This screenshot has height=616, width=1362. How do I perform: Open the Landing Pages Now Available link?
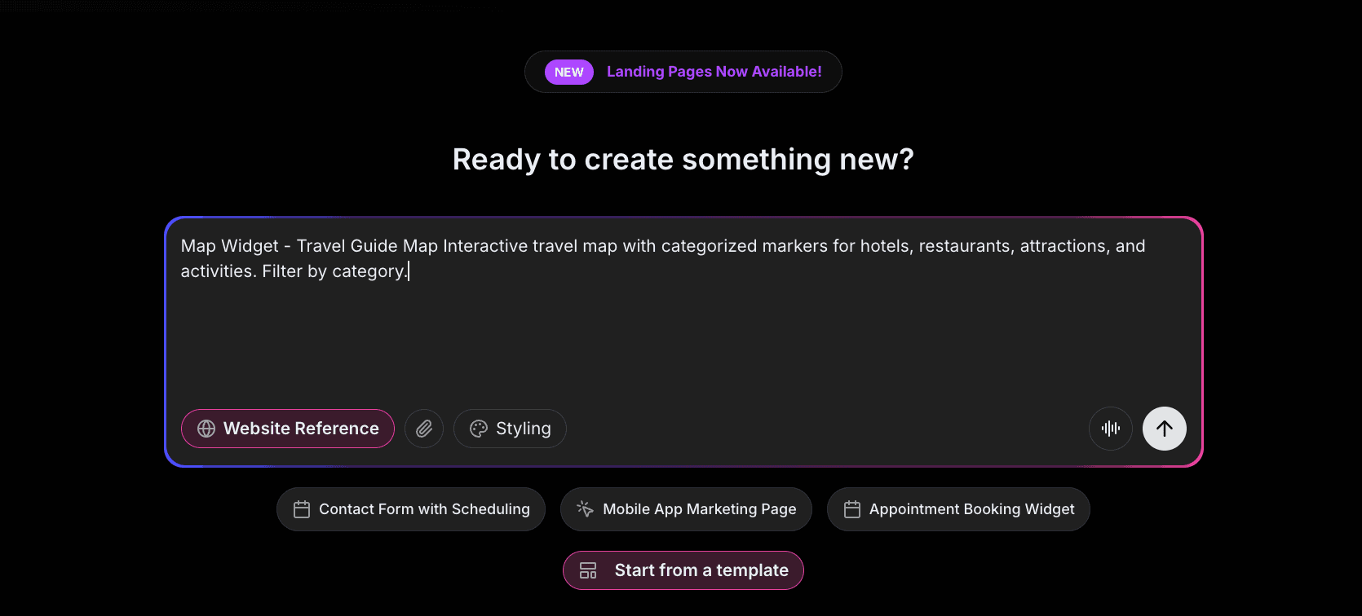pyautogui.click(x=714, y=72)
